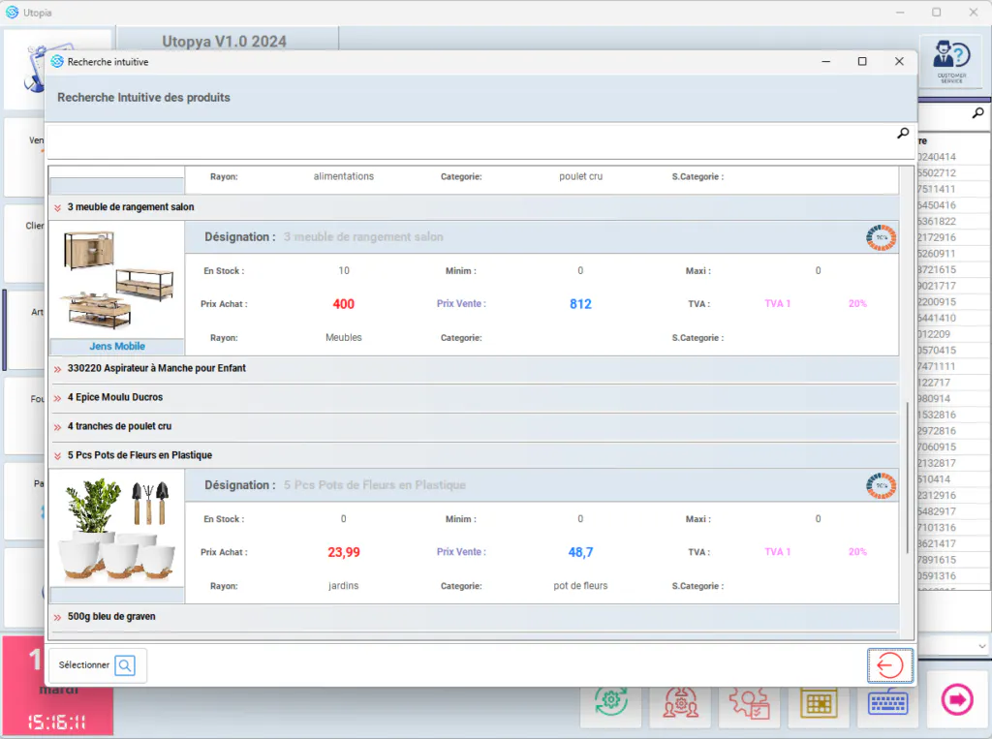Click the Rayon value jardins
The image size is (992, 739).
344,585
